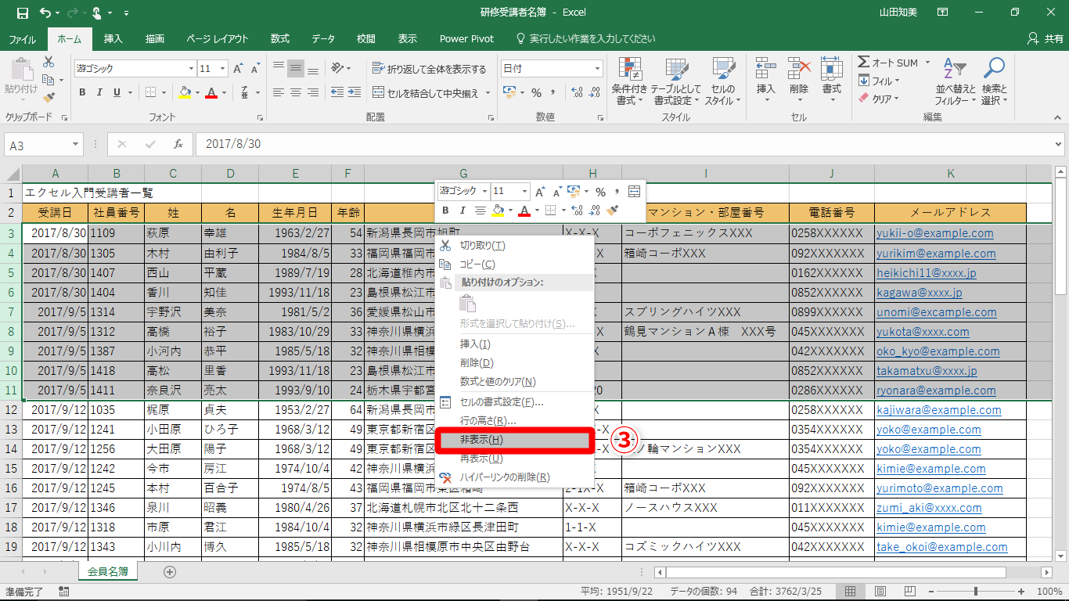
Task: Open 並べ替えとフィルター sort and filter
Action: tap(956, 81)
